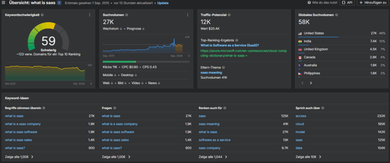The height and width of the screenshot is (163, 390).
Task: Open What is Software as a Service result
Action: tap(230, 45)
